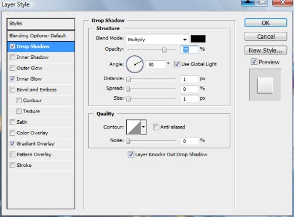Open the shadow color swatch
This screenshot has height=217, width=294.
tap(198, 39)
